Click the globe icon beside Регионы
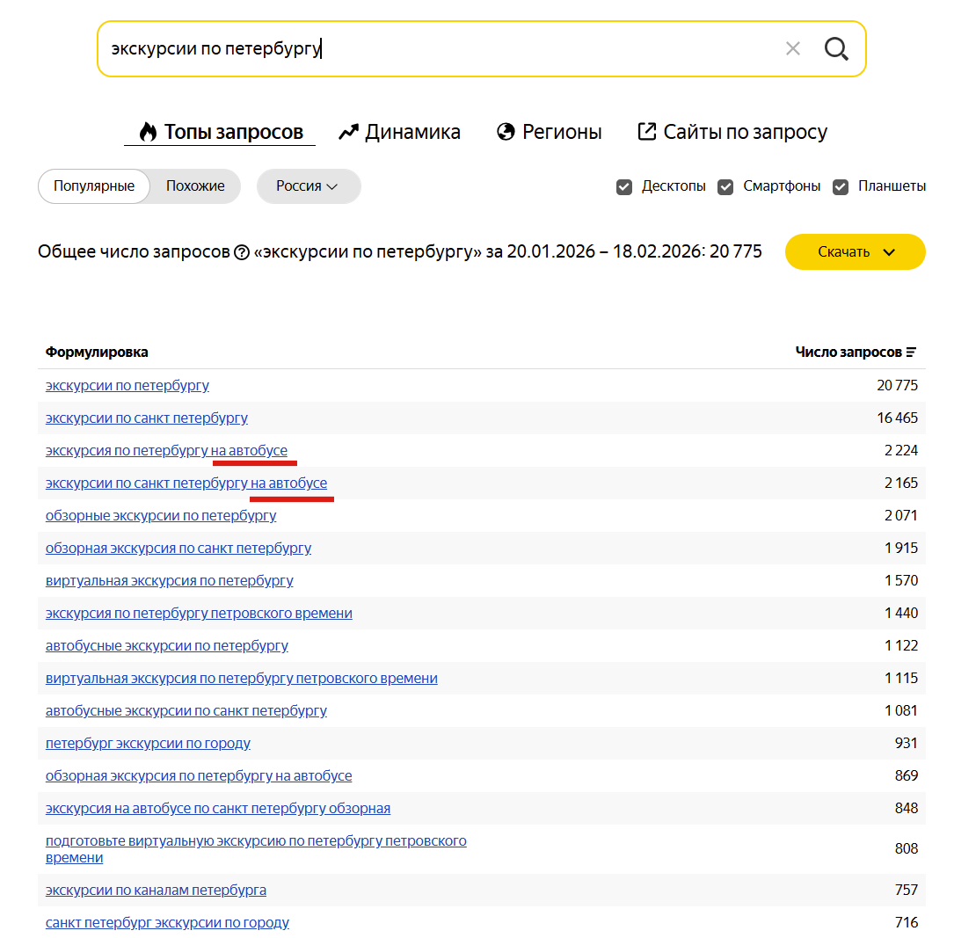 coord(505,131)
